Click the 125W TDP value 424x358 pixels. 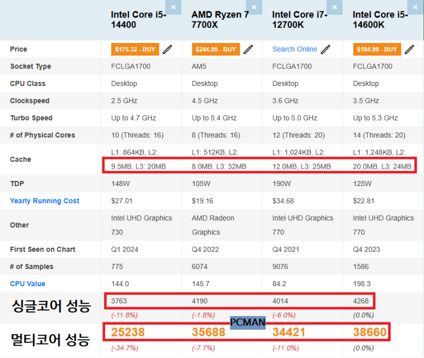point(362,184)
